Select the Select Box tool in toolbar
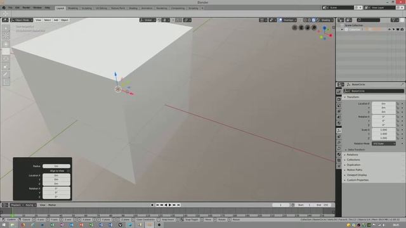The width and height of the screenshot is (406, 228). click(6, 28)
